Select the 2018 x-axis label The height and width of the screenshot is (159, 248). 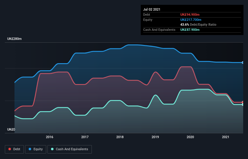[120, 137]
